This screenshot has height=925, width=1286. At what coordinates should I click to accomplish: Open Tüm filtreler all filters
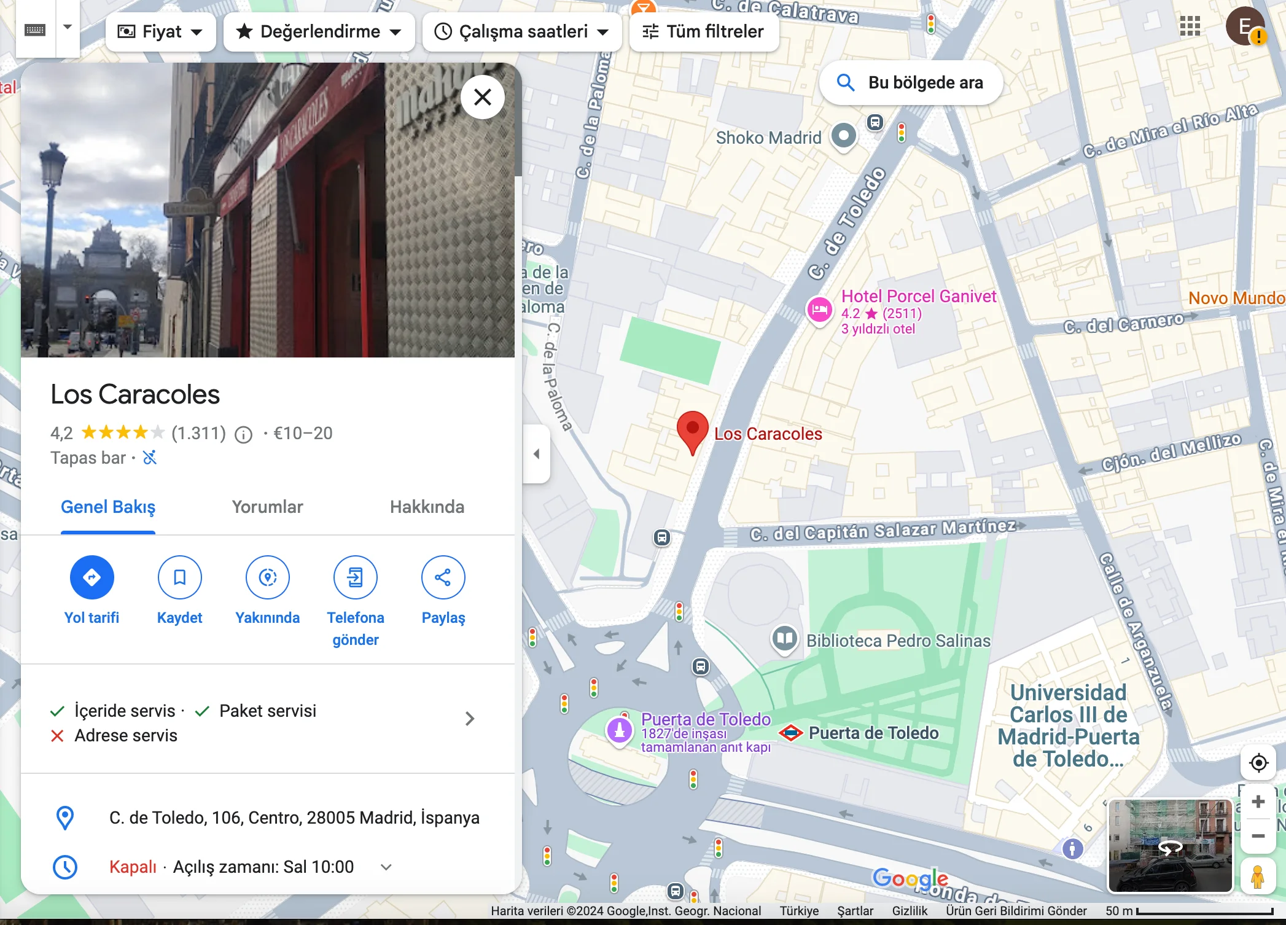pyautogui.click(x=704, y=31)
